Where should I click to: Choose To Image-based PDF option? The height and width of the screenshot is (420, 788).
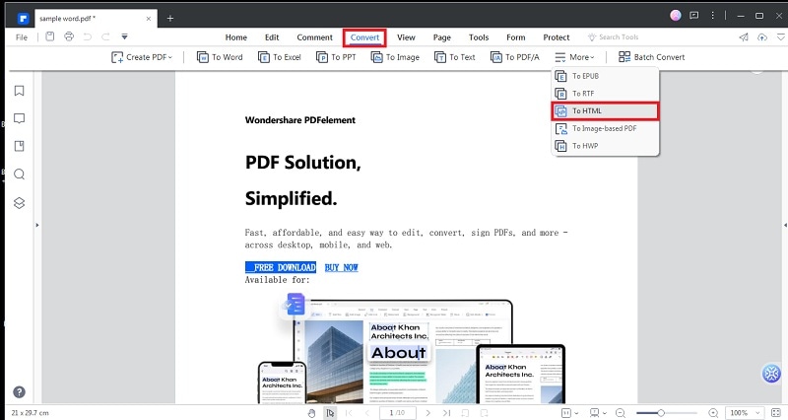pos(605,128)
